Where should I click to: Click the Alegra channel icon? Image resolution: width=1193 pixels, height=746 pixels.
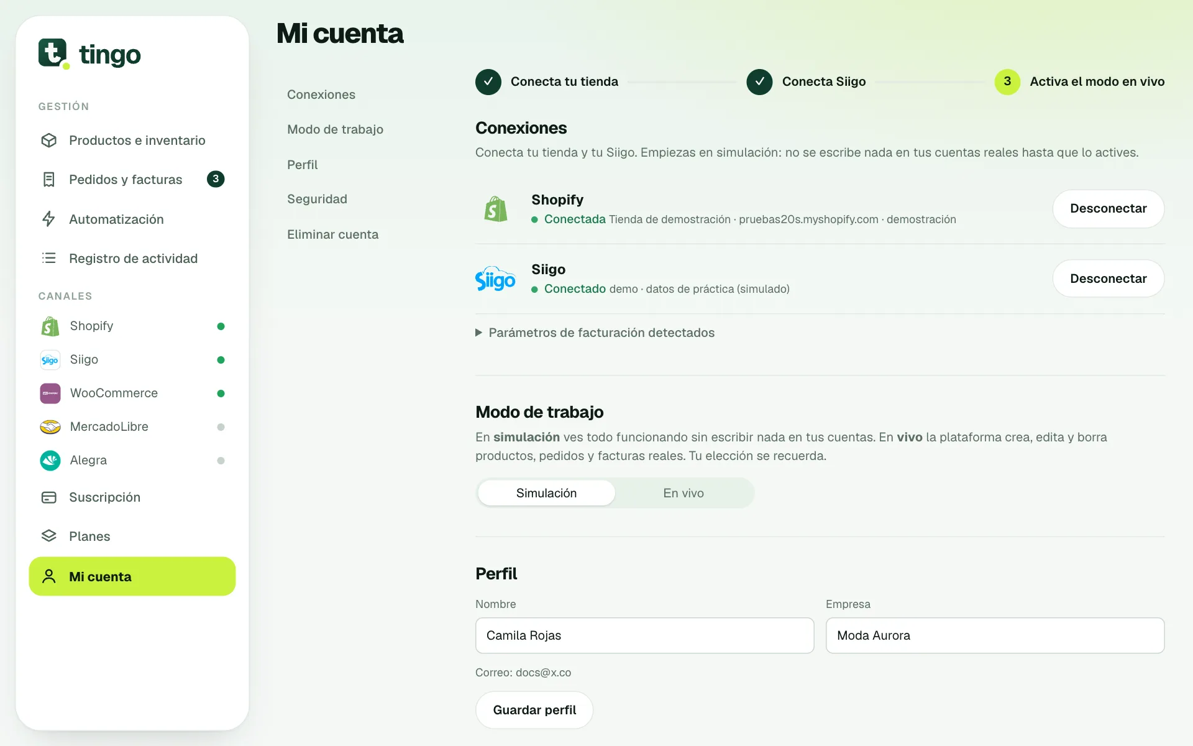pos(50,460)
